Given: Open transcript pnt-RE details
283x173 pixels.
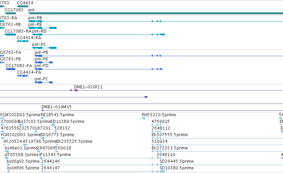Looking at the screenshot, I should 43,28.
